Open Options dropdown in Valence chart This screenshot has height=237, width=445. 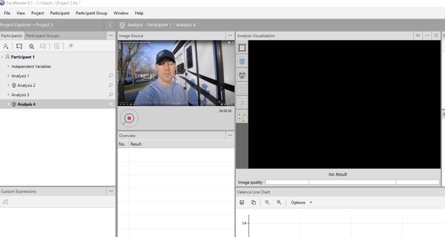[x=301, y=203]
